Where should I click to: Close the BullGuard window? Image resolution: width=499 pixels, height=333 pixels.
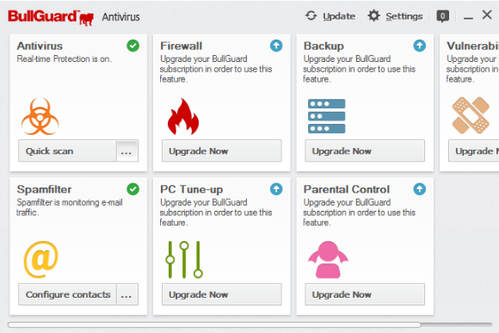(487, 15)
